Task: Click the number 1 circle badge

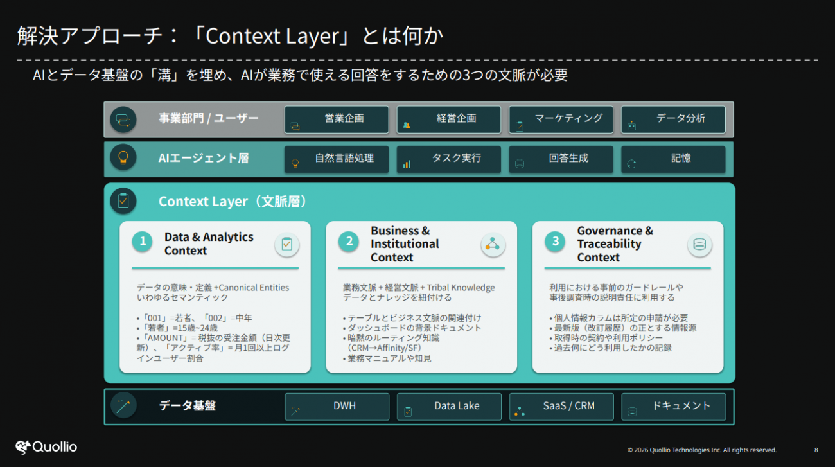Action: (x=143, y=242)
